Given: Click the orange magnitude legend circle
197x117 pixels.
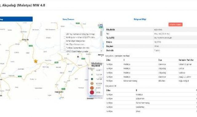Looking at the screenshot, I should 92,88.
